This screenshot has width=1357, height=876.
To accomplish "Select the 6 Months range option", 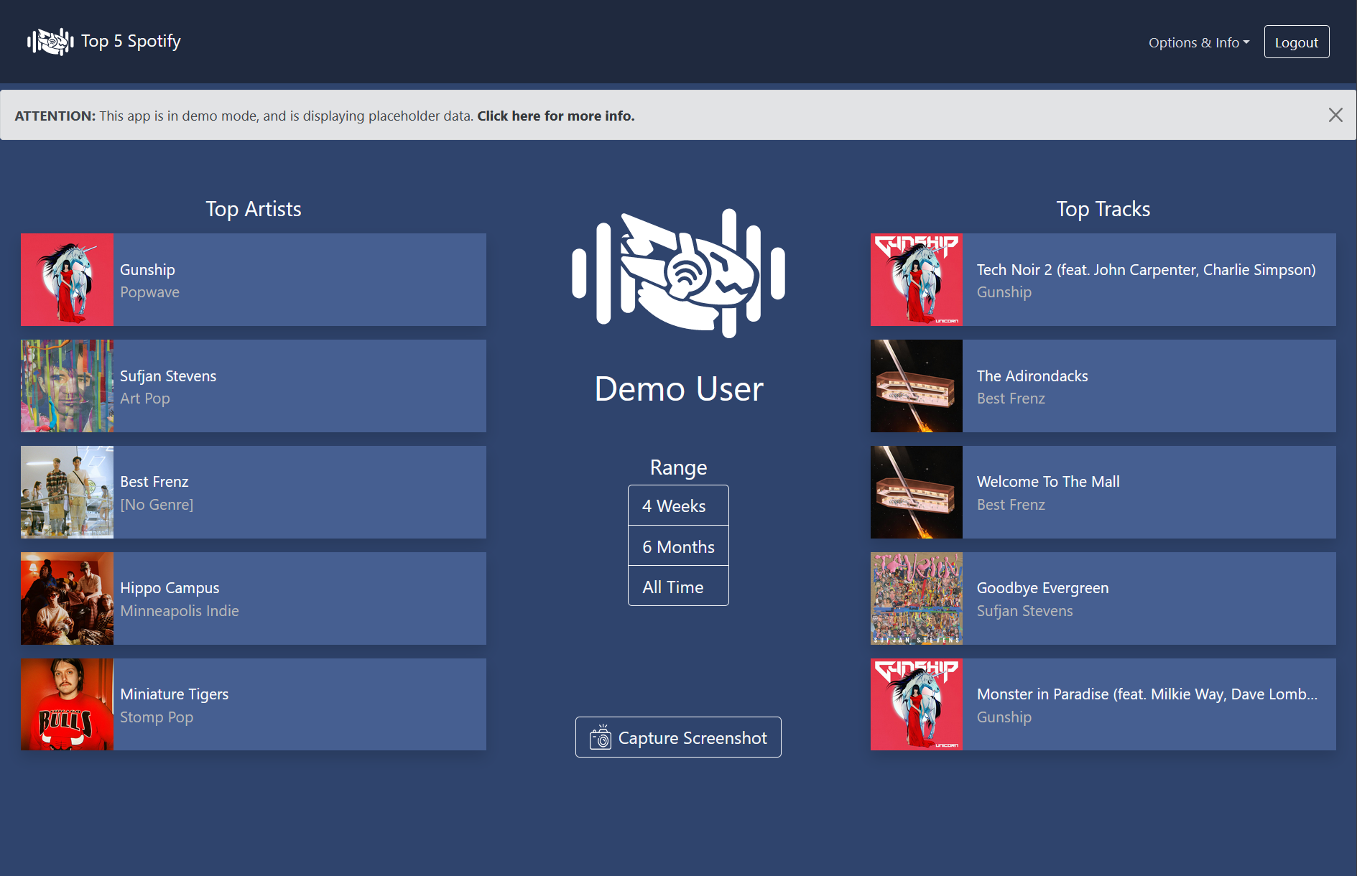I will (x=678, y=546).
